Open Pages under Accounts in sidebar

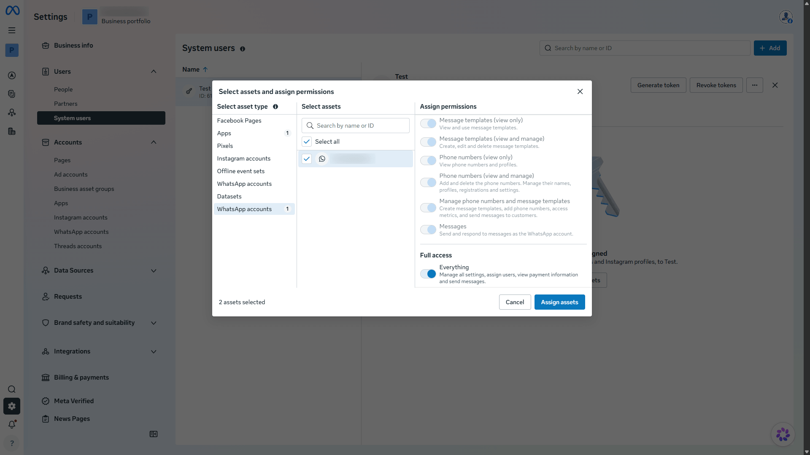pos(62,160)
